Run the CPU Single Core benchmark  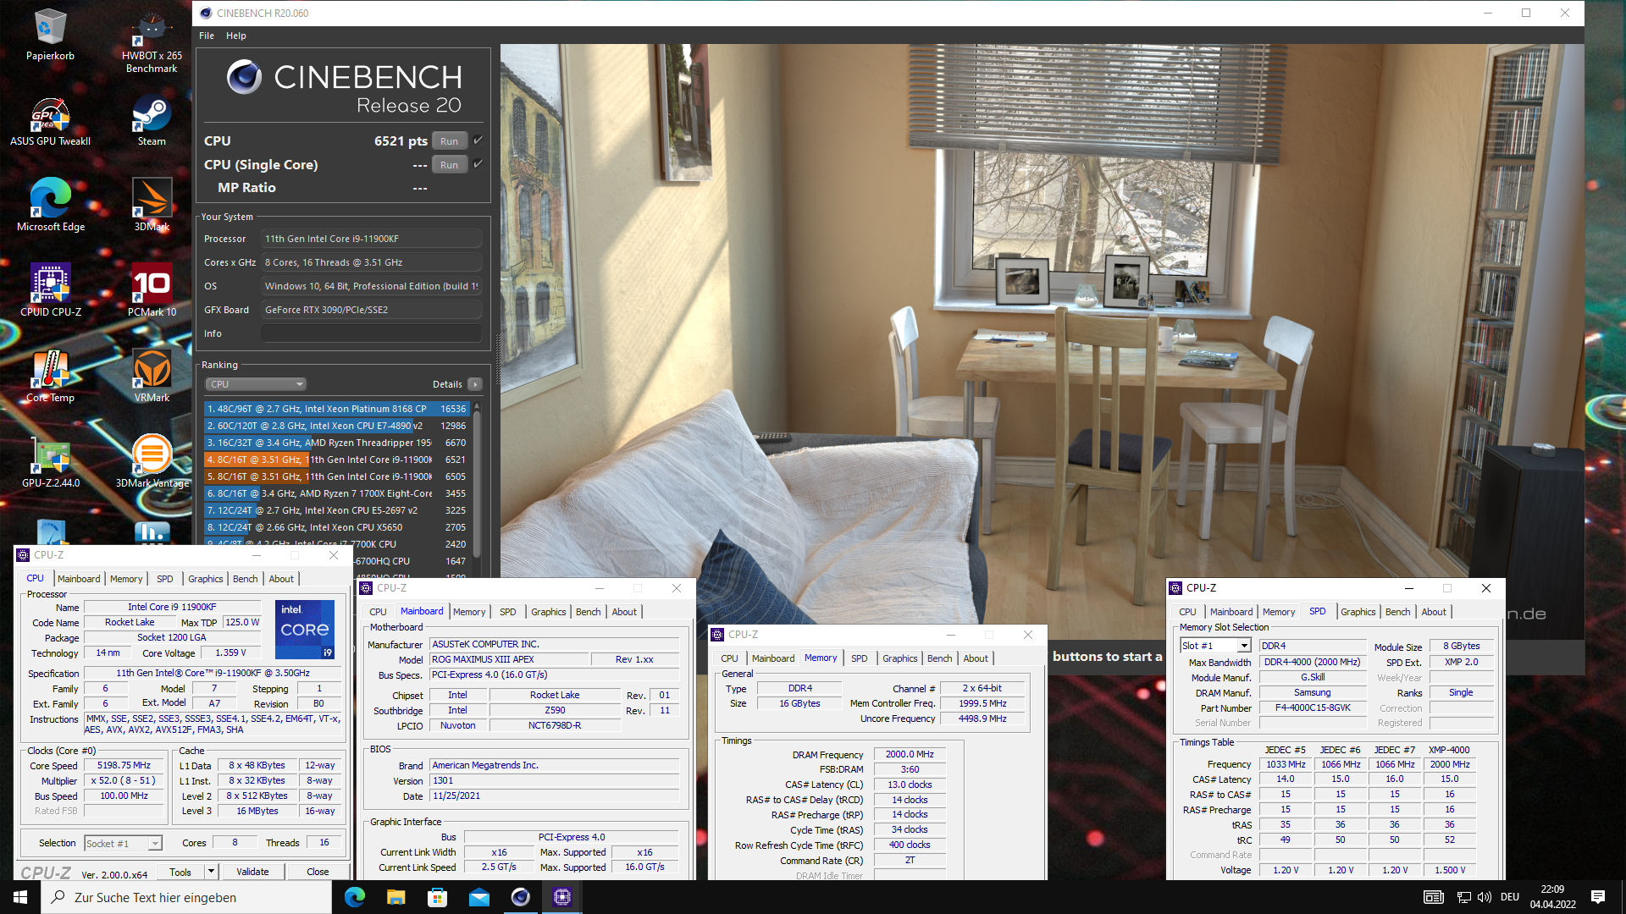(x=450, y=165)
